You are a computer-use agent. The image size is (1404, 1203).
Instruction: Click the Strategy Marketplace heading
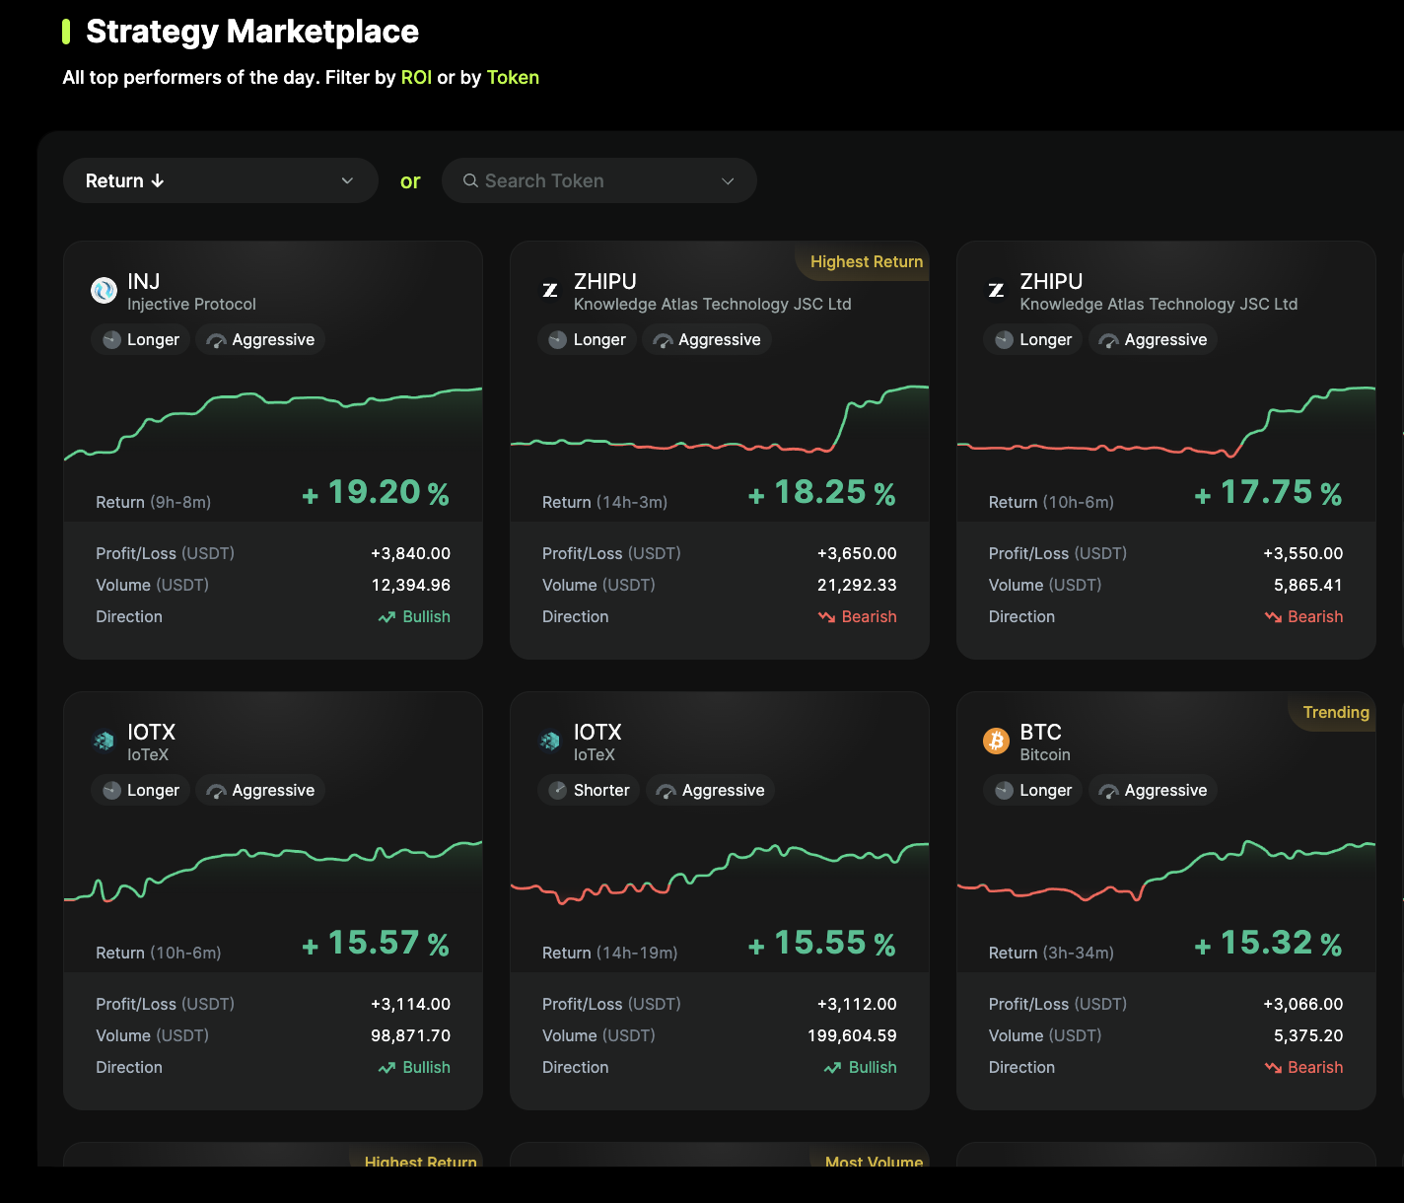252,32
